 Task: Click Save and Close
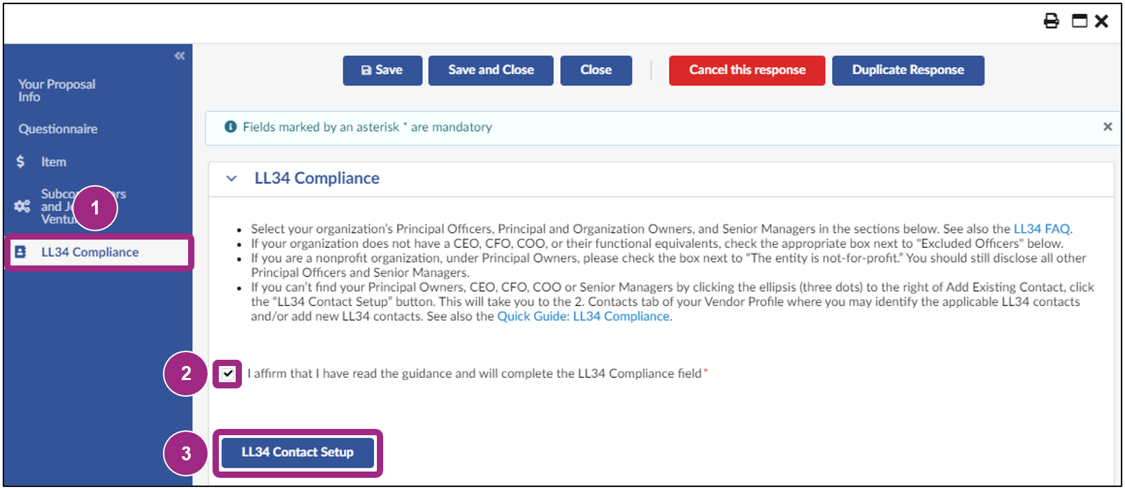[x=491, y=71]
